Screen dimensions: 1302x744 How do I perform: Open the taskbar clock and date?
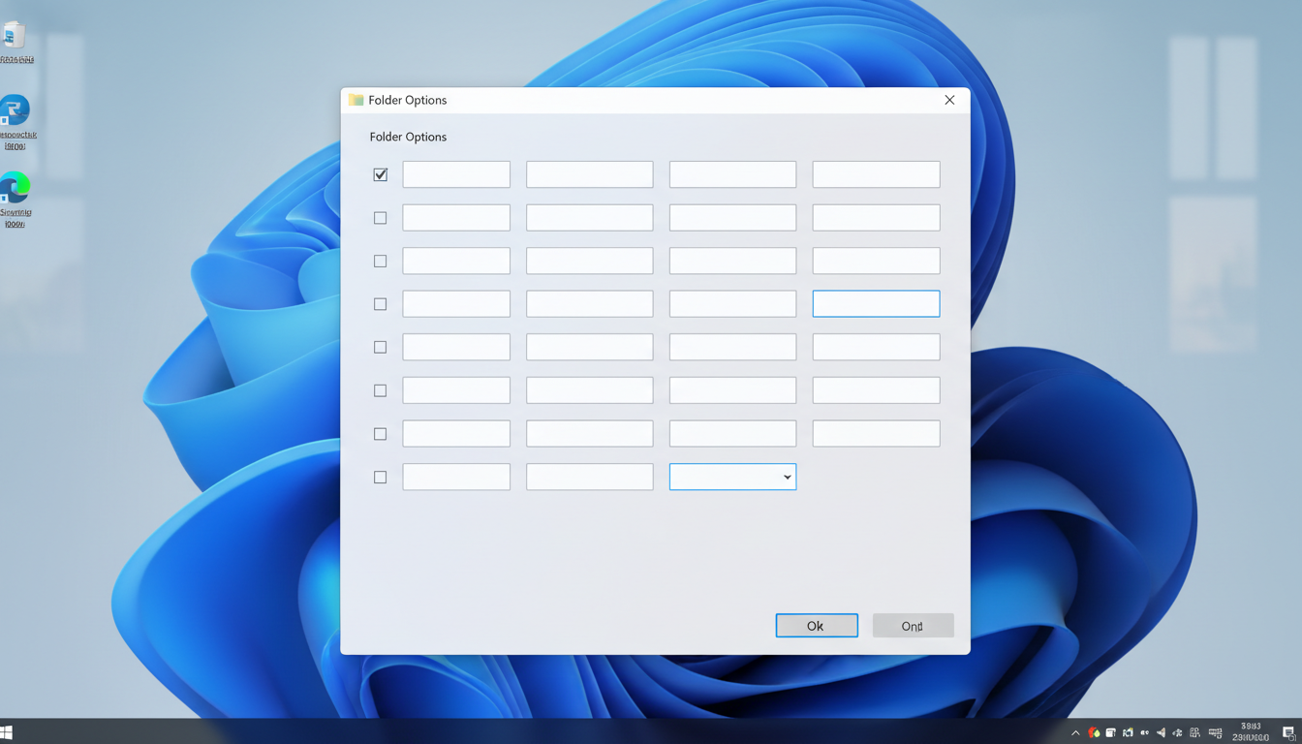1251,732
